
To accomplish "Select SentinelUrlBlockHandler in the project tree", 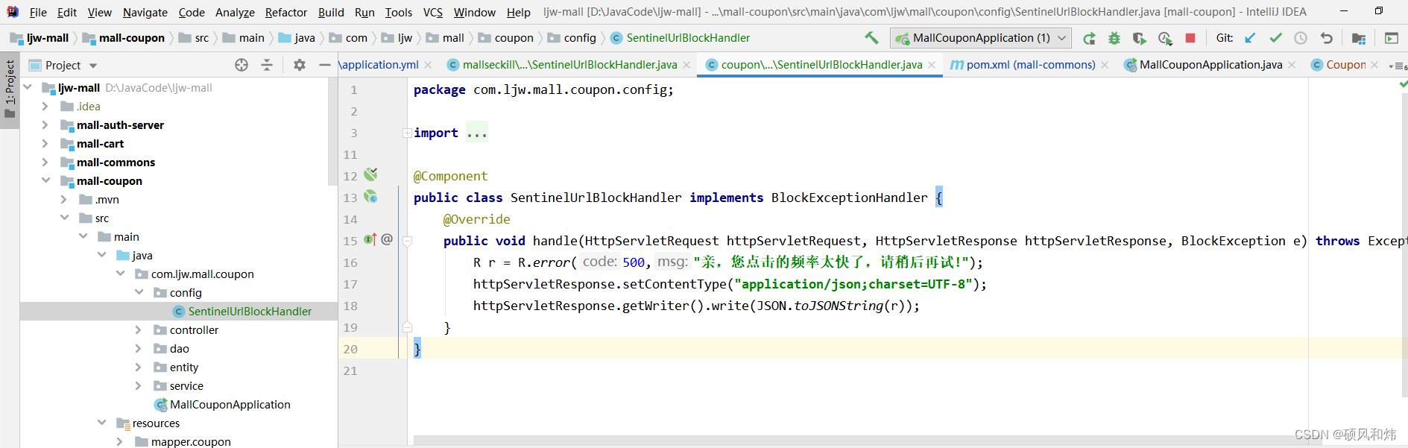I will [x=250, y=312].
